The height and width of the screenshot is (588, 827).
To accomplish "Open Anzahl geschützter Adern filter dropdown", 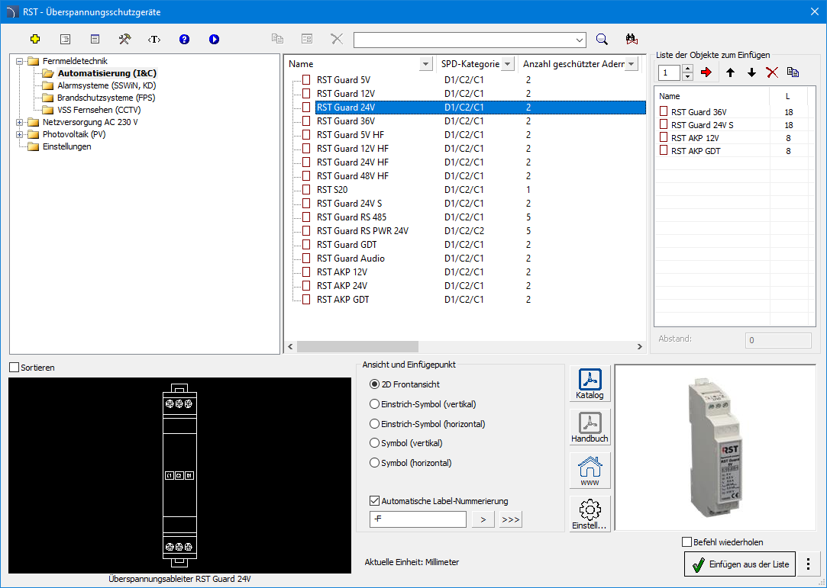I will click(x=632, y=64).
